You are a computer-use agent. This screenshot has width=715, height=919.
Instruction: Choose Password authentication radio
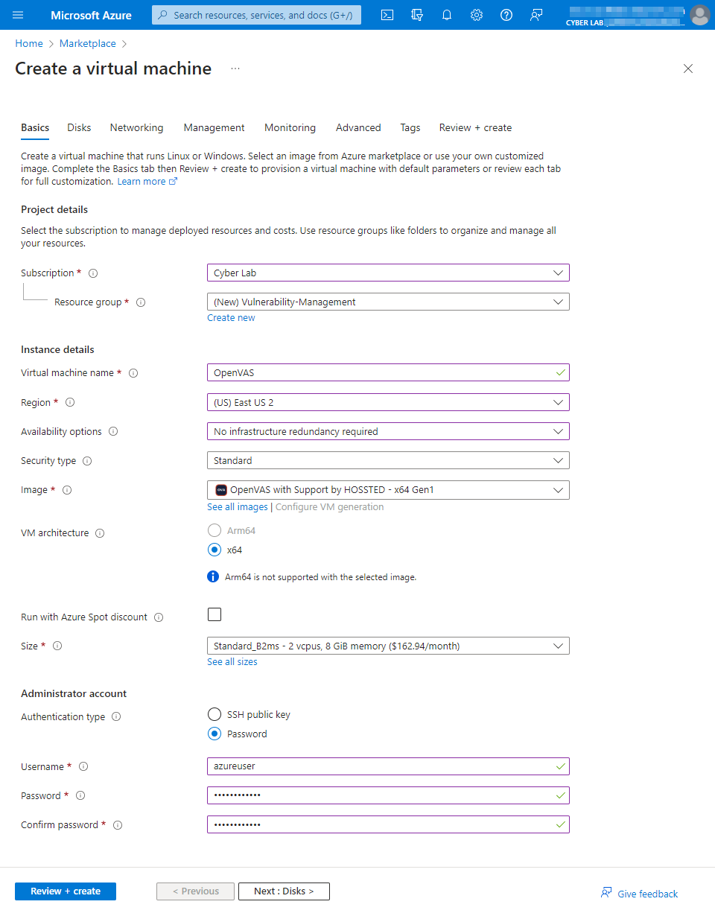214,734
